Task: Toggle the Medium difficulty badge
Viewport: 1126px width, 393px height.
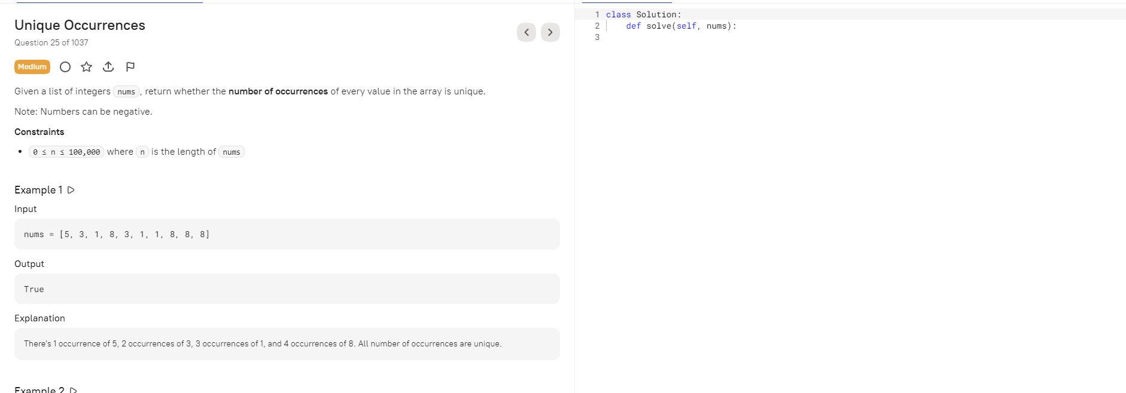Action: coord(32,66)
